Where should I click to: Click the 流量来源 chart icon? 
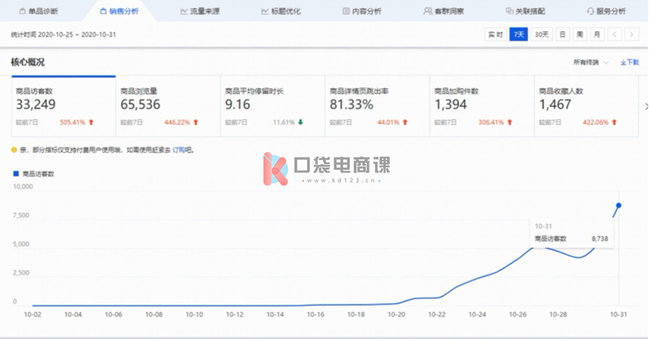(x=184, y=11)
